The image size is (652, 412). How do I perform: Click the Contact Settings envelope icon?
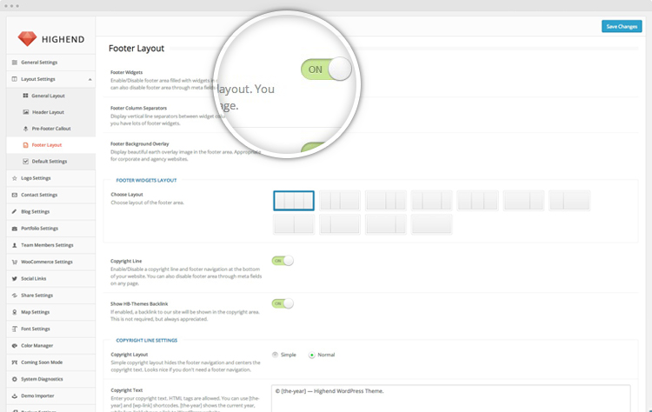[x=14, y=195]
